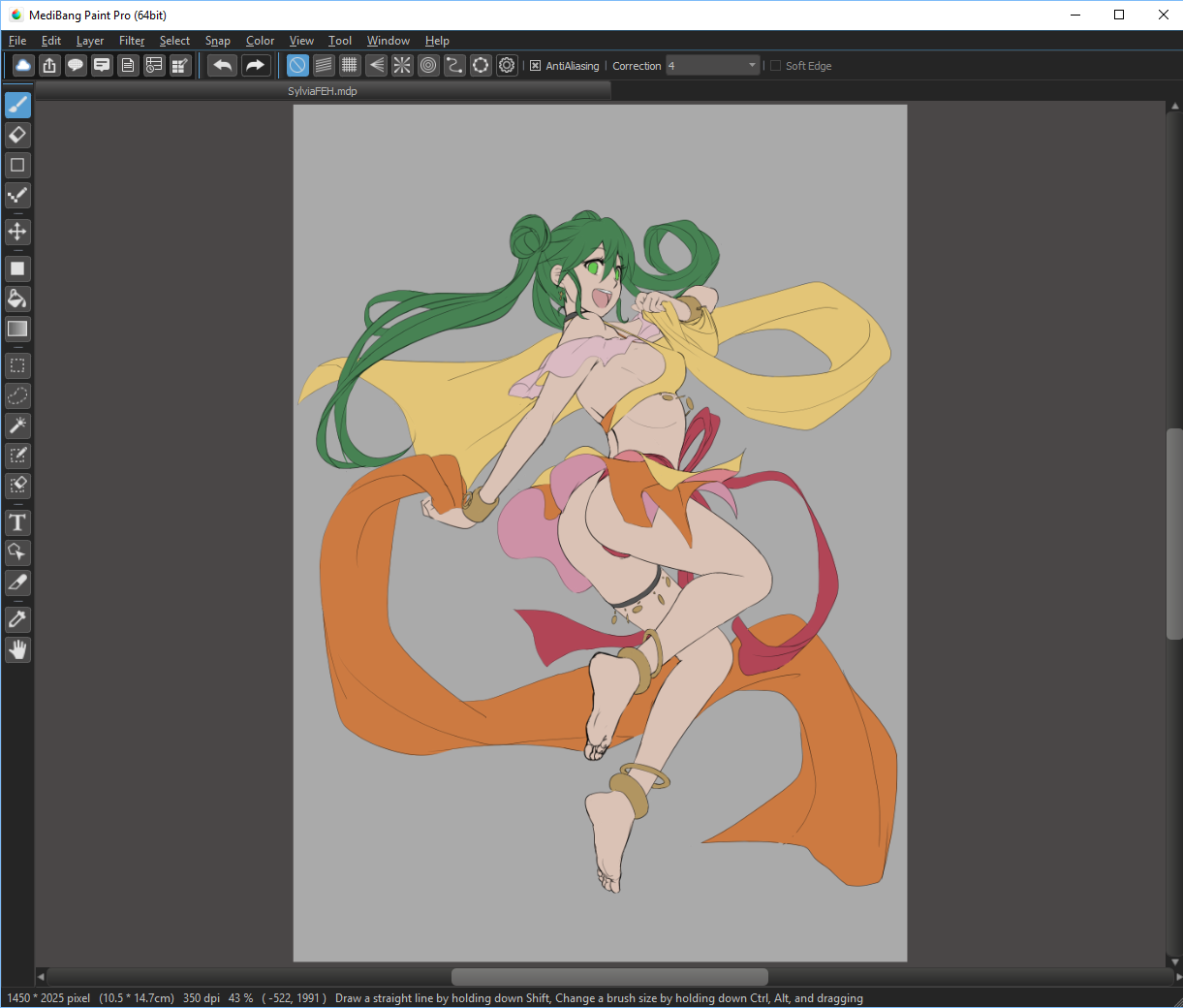The height and width of the screenshot is (1008, 1183).
Task: Open the materials pencil-grid icon
Action: [180, 65]
